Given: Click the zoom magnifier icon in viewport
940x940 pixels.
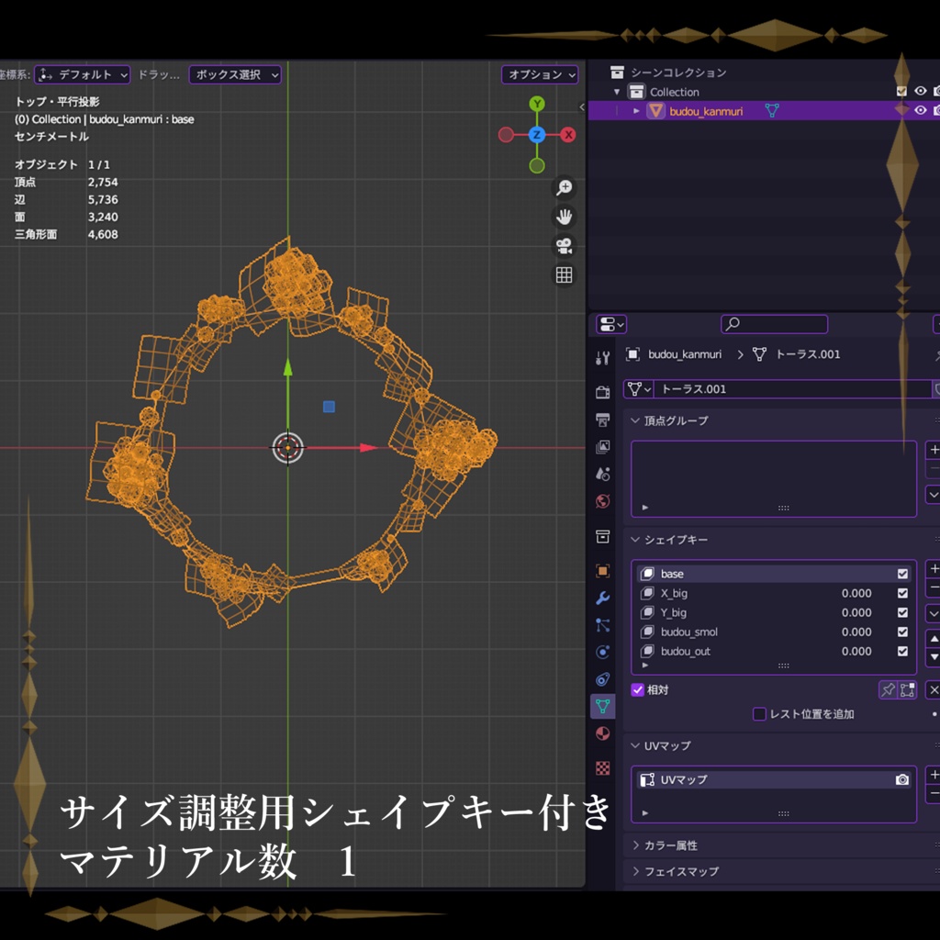Looking at the screenshot, I should pos(564,187).
